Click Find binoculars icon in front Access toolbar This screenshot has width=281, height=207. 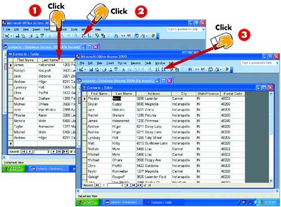pyautogui.click(x=189, y=70)
